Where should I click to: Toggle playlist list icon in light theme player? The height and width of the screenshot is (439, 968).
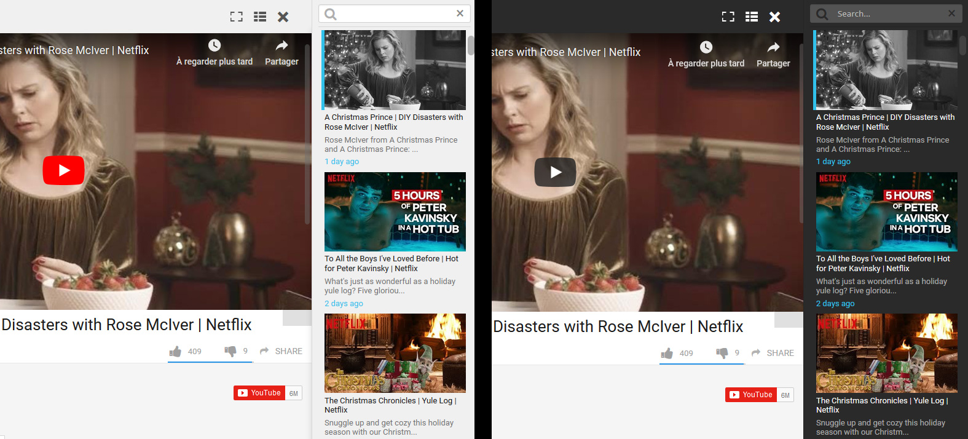(260, 17)
